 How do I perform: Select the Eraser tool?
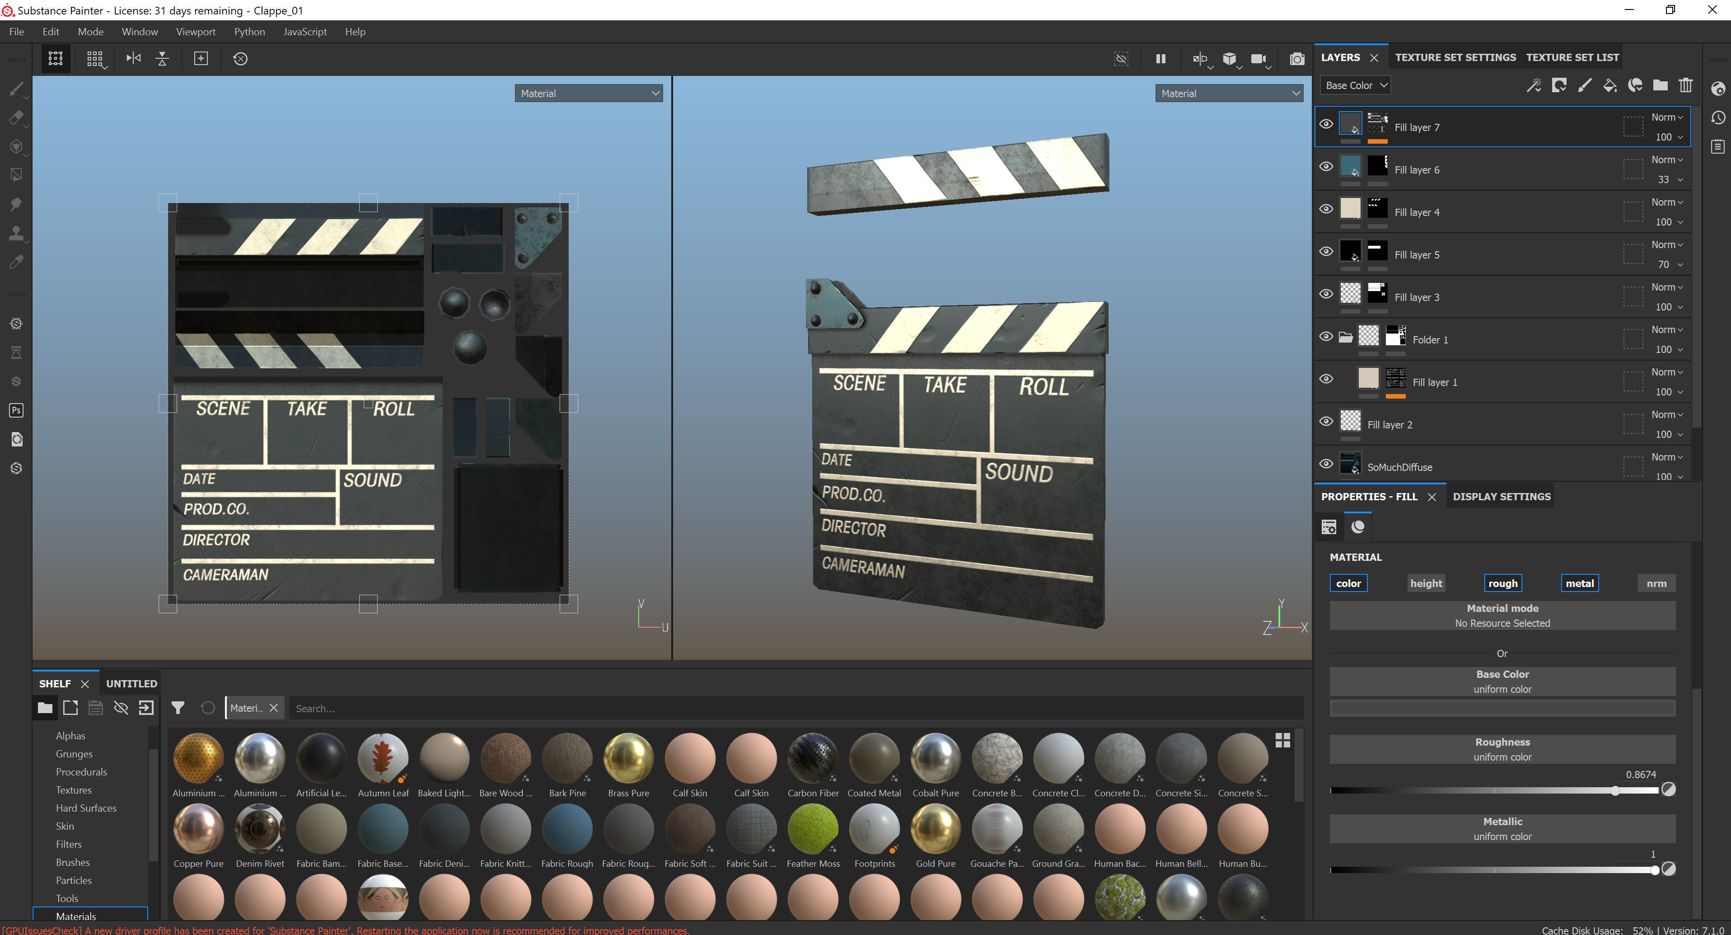coord(16,117)
